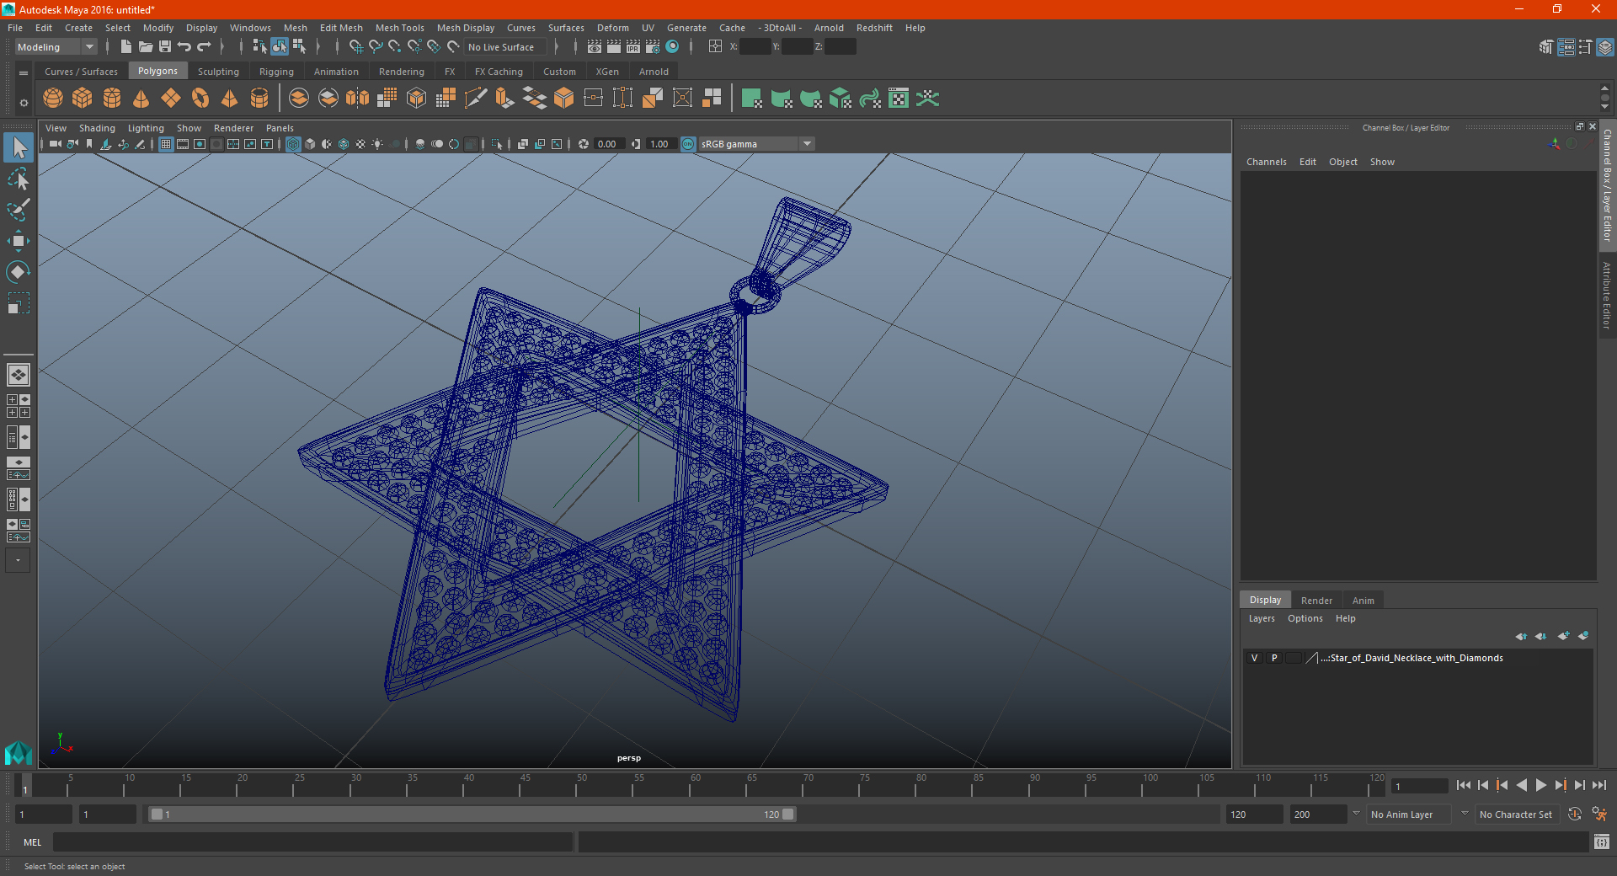This screenshot has height=876, width=1617.
Task: Create a polygon pyramid from the shelf
Action: coord(230,99)
